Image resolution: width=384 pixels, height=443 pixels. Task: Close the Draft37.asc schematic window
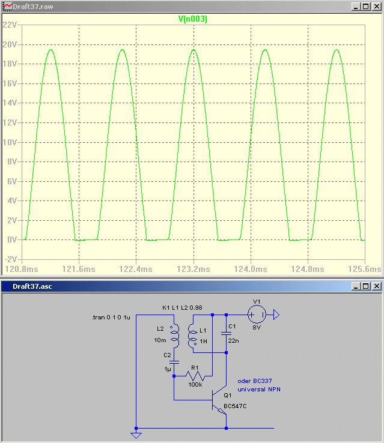[377, 286]
